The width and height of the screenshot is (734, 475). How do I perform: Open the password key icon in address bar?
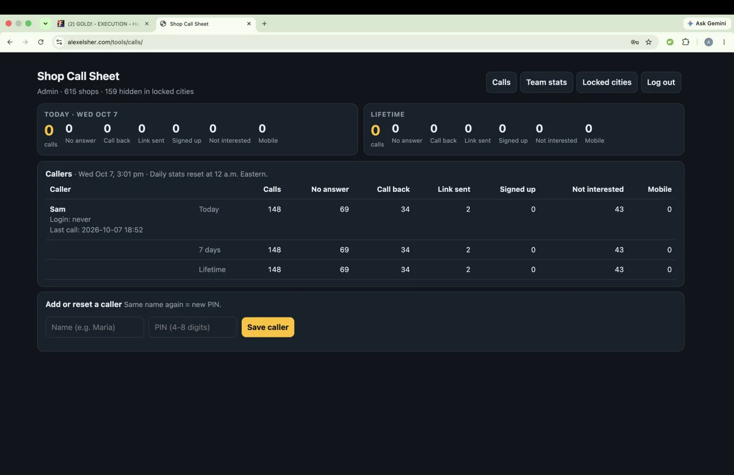point(635,42)
